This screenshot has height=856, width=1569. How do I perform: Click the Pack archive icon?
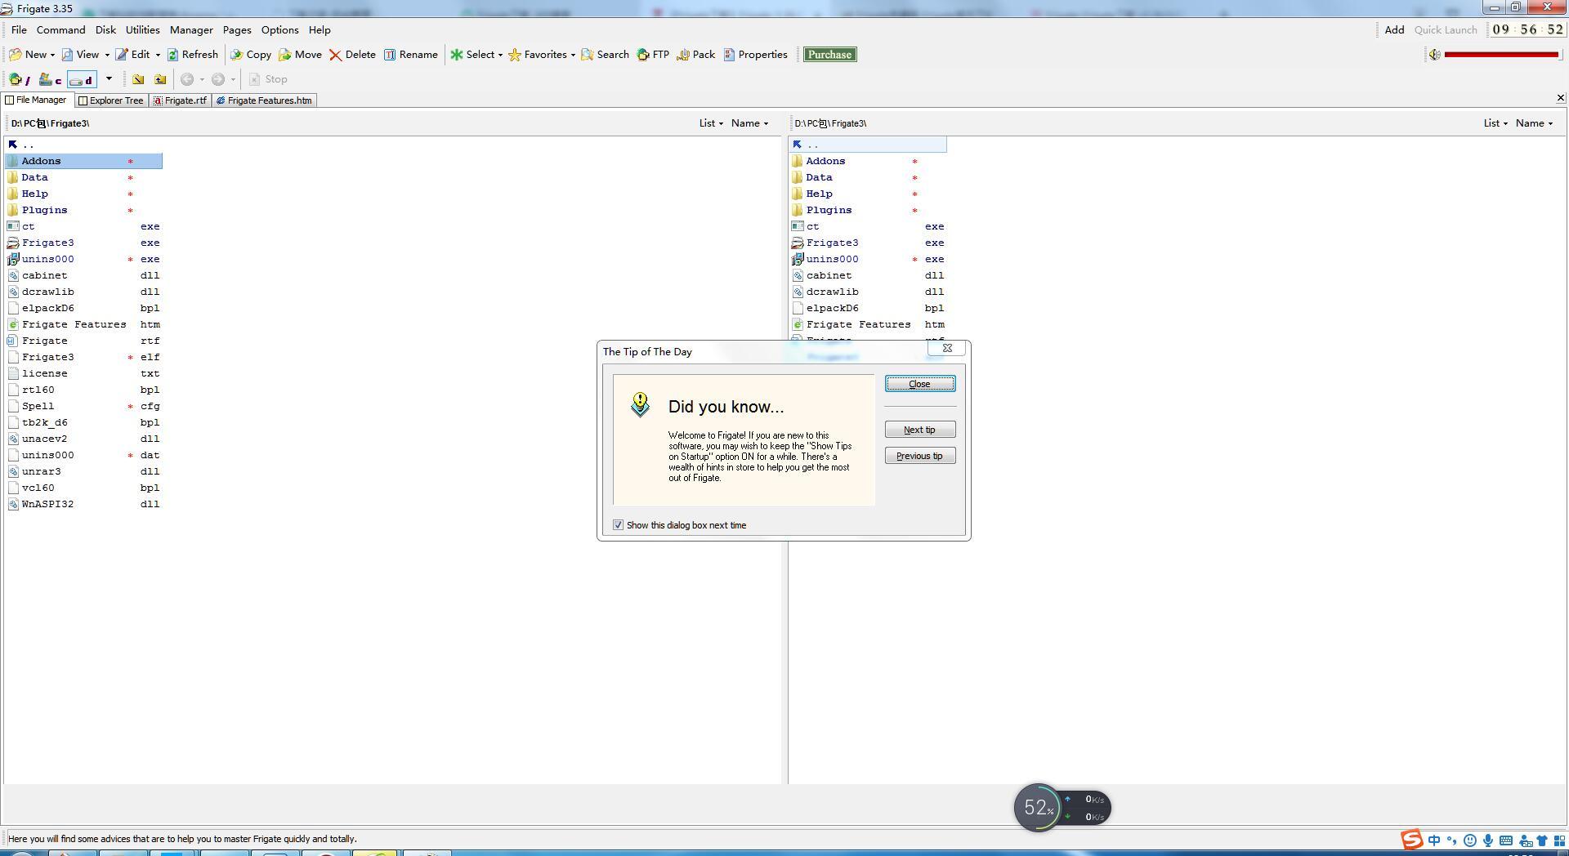[683, 55]
